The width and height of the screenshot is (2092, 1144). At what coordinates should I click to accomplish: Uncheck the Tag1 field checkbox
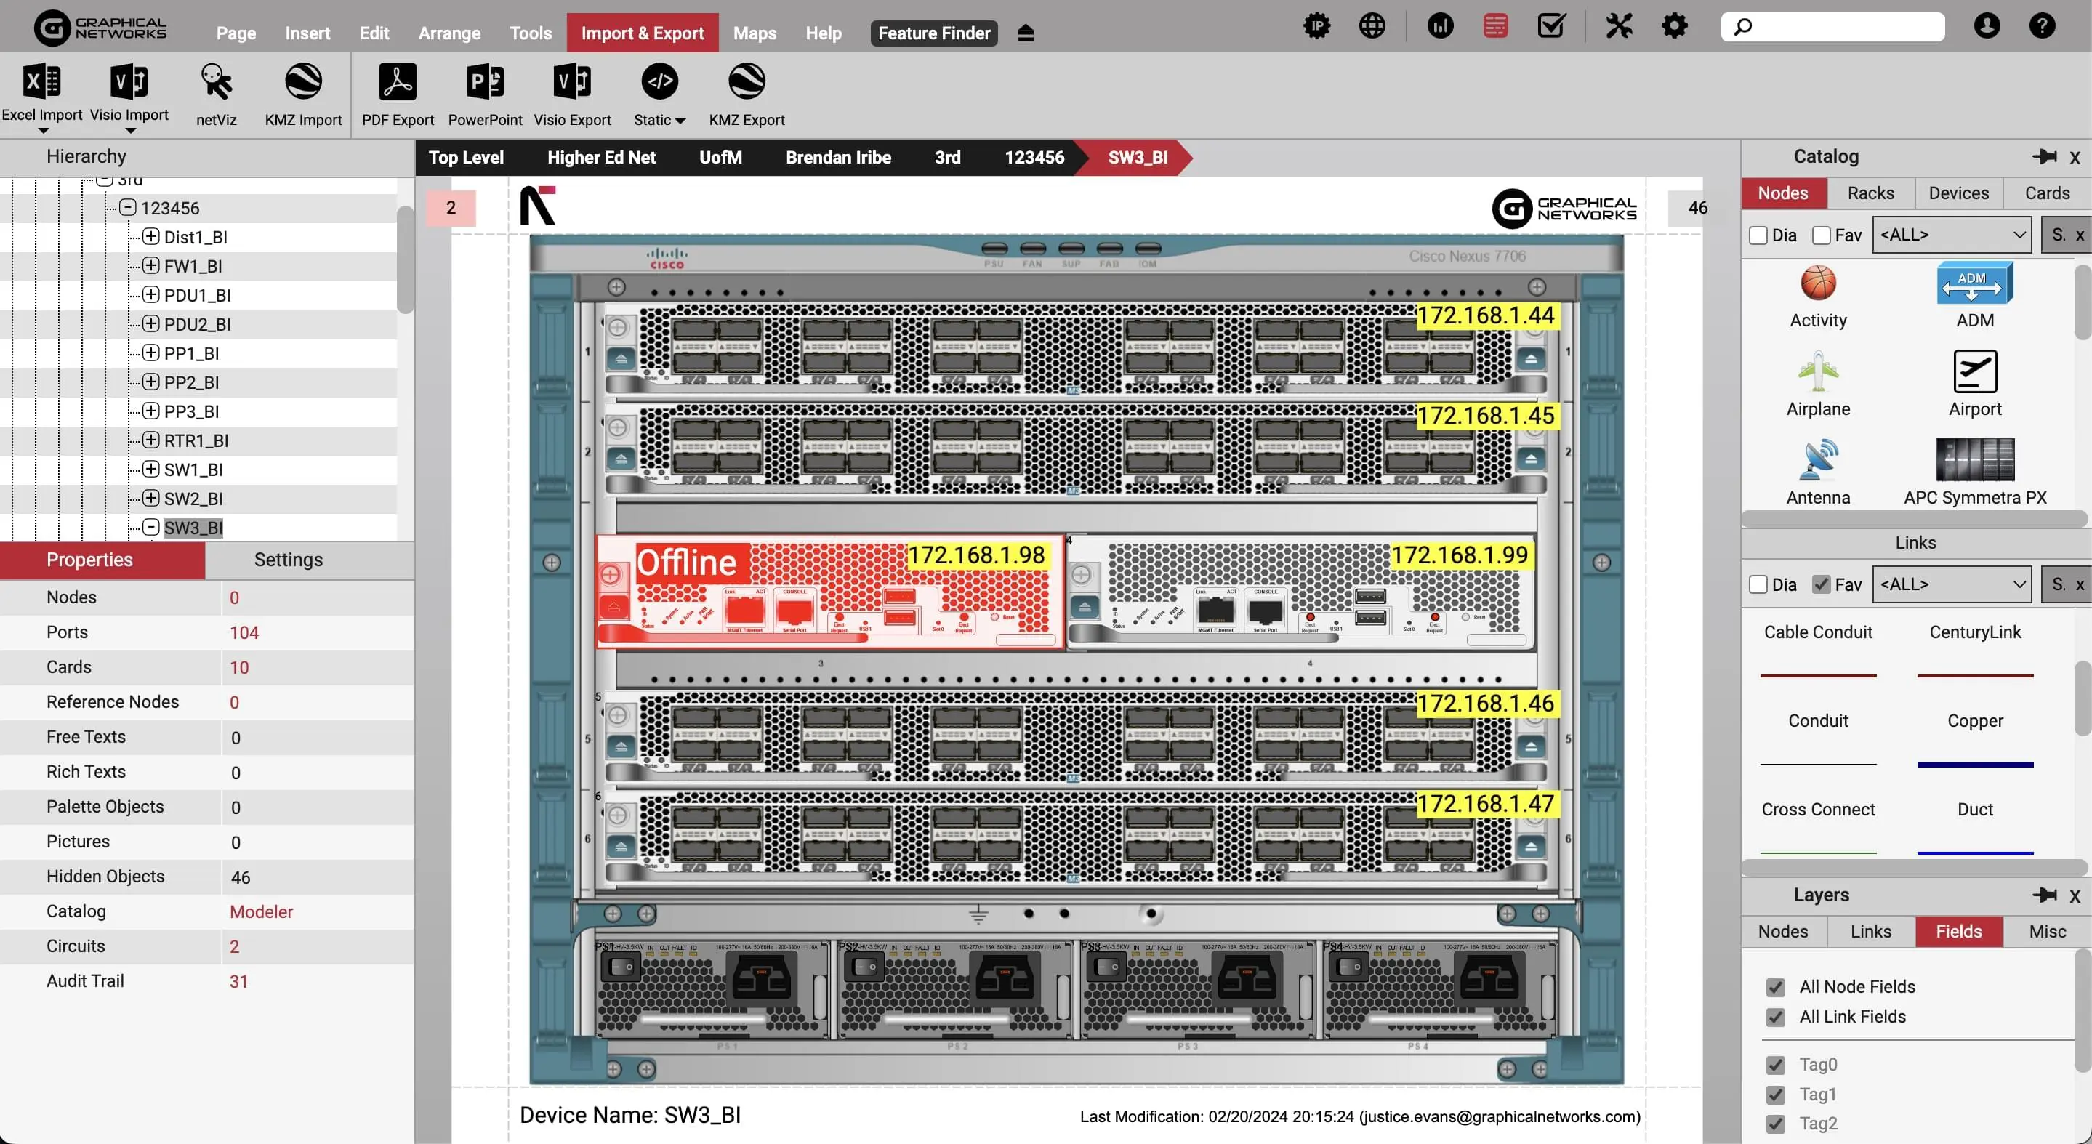pos(1775,1095)
